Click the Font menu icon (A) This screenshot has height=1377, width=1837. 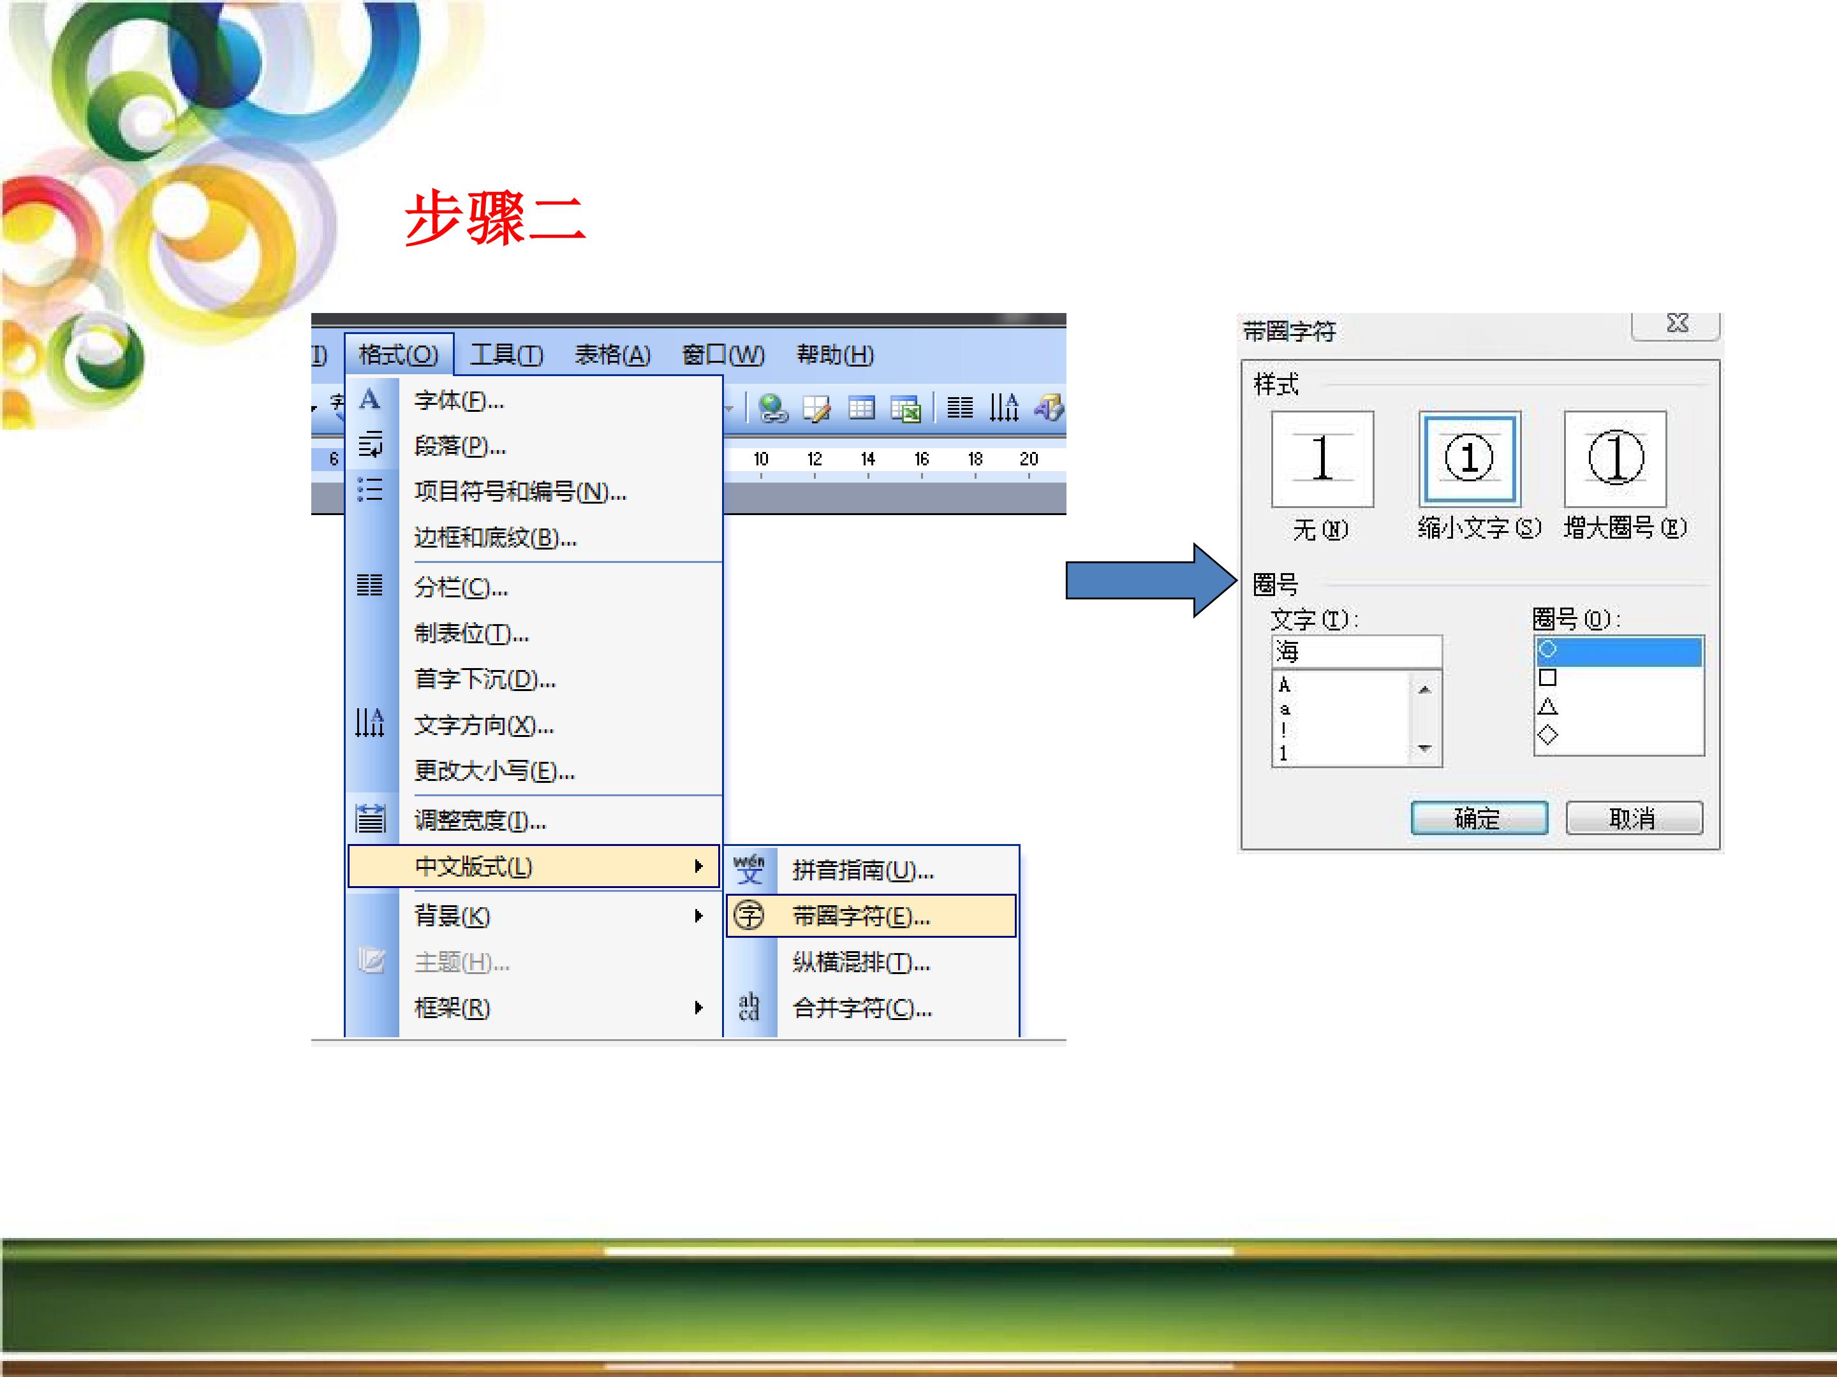click(371, 400)
